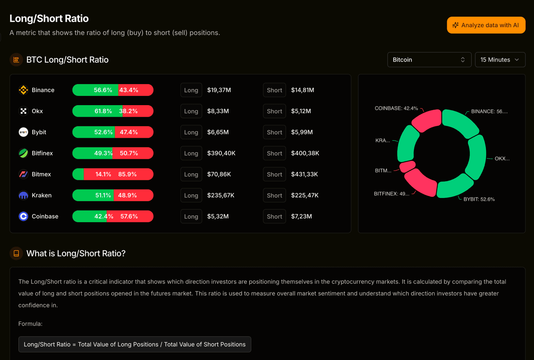534x360 pixels.
Task: Click the Coinbase red donut chart segment
Action: (x=427, y=120)
